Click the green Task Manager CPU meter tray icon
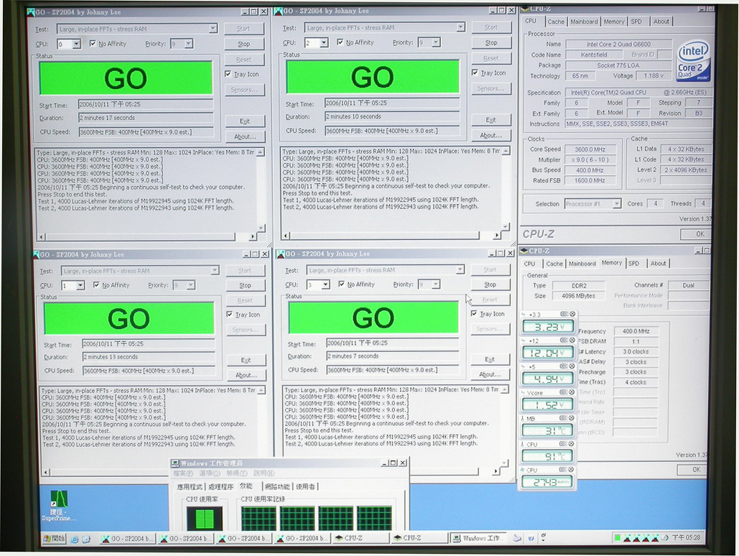Image resolution: width=739 pixels, height=556 pixels. coord(616,537)
